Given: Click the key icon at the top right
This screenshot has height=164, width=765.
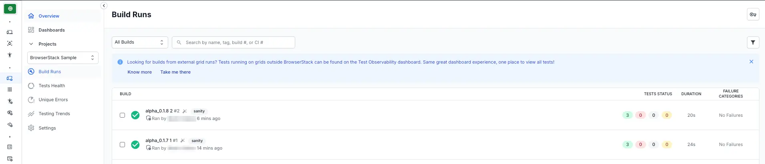Looking at the screenshot, I should tap(753, 14).
